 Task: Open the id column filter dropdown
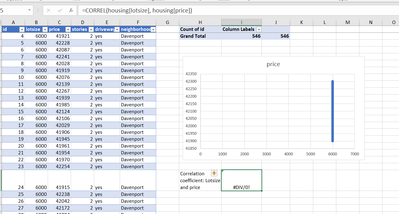tap(22, 29)
